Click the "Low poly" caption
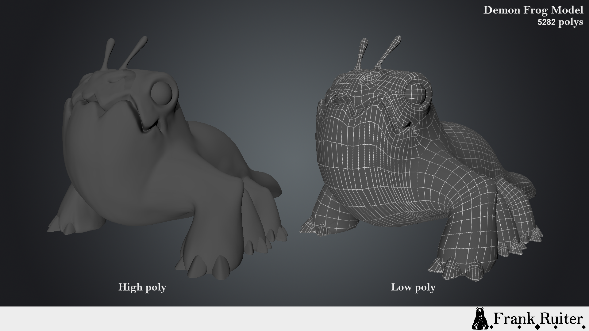 (413, 287)
